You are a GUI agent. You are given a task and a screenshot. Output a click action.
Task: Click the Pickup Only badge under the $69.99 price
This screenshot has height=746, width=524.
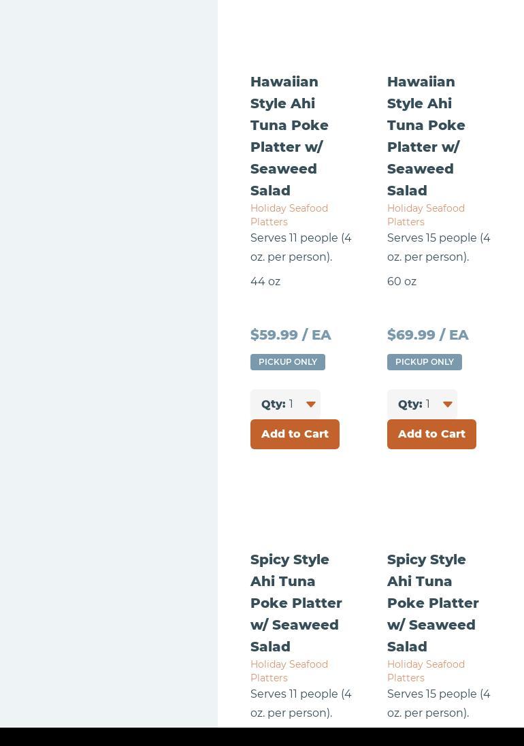(425, 362)
